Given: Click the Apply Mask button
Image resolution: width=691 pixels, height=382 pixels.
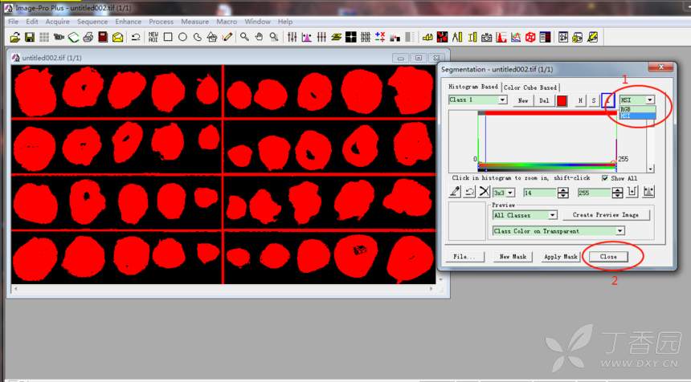Looking at the screenshot, I should click(560, 257).
